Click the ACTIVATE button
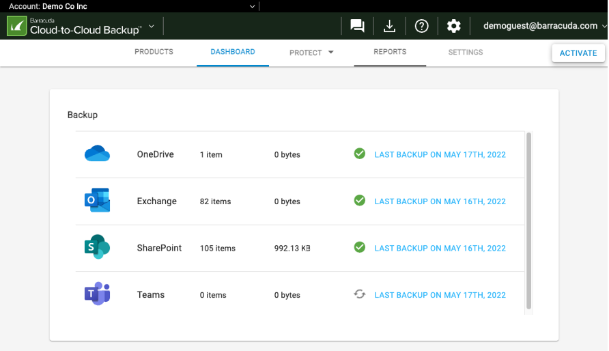The width and height of the screenshot is (609, 351). click(578, 53)
